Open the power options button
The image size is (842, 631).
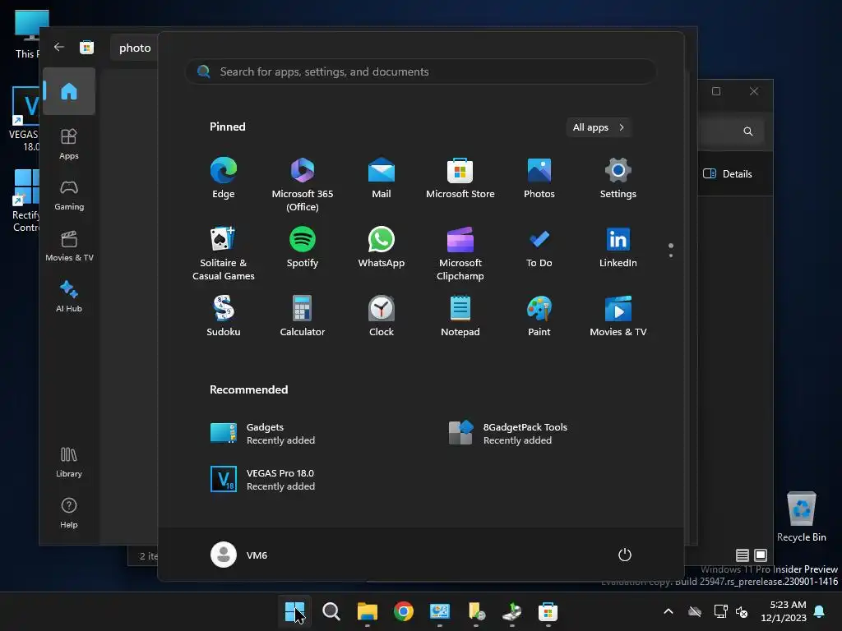[x=625, y=555]
